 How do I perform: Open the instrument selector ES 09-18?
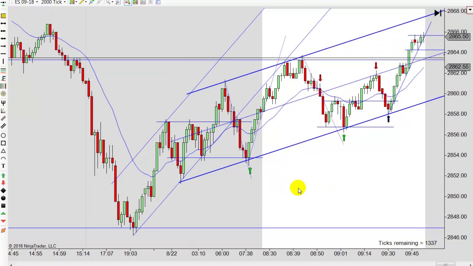26,2
